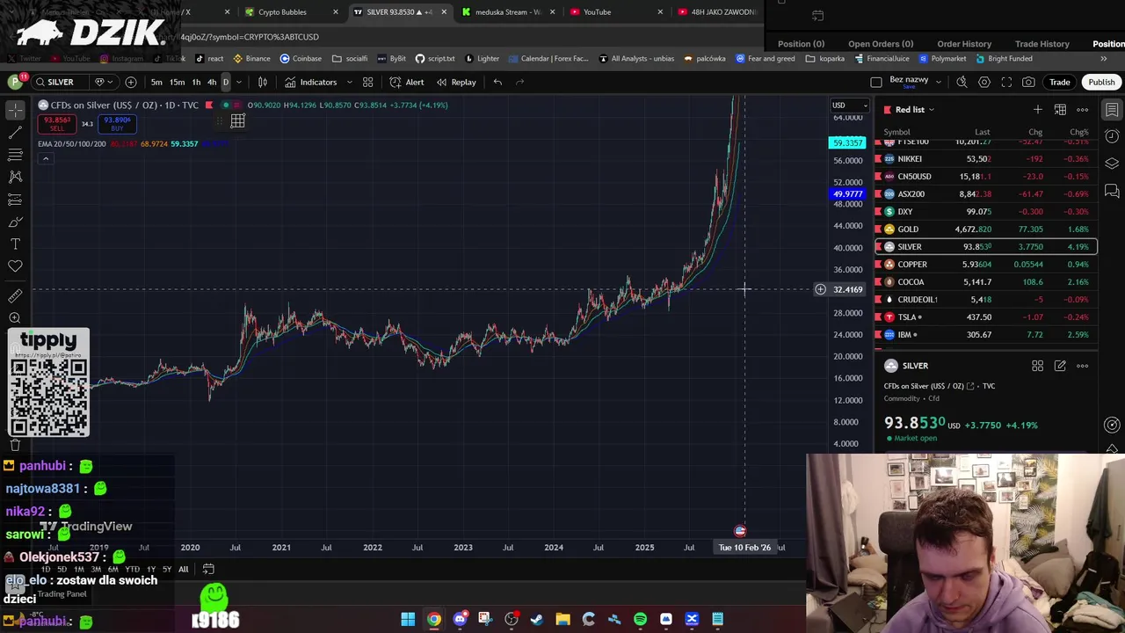Open the object tree layers icon in sidebar
This screenshot has height=633, width=1125.
pyautogui.click(x=1112, y=164)
